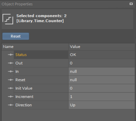Edit the Increment value field

pos(102,97)
